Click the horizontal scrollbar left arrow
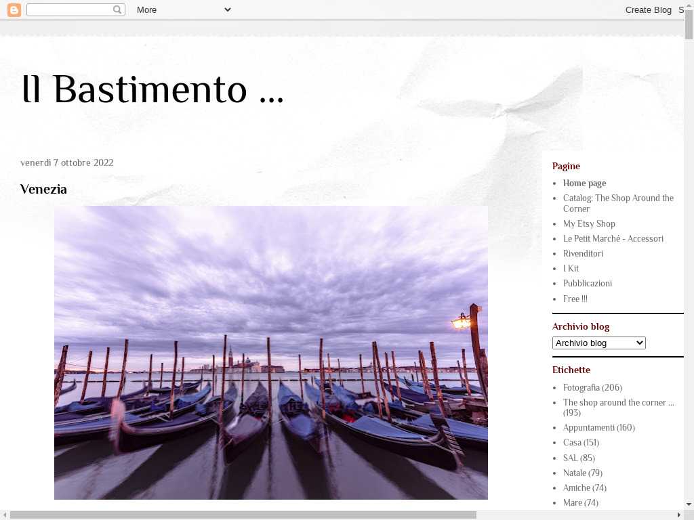The height and width of the screenshot is (520, 694). click(5, 515)
